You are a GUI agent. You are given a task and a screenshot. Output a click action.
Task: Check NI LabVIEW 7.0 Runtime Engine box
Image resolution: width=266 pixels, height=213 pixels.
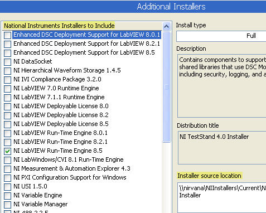7,89
